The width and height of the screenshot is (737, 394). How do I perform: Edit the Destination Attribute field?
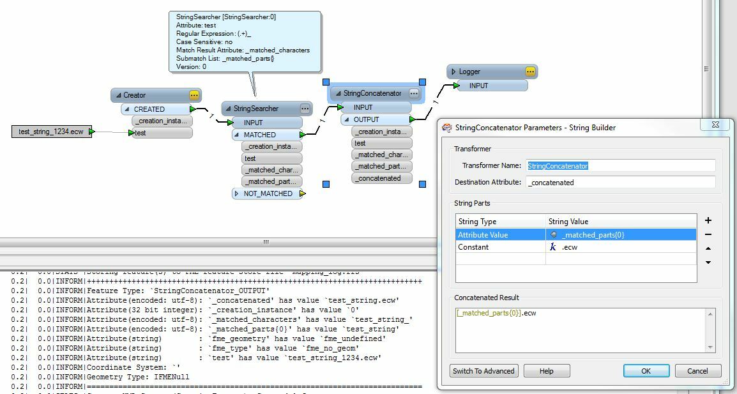click(620, 183)
